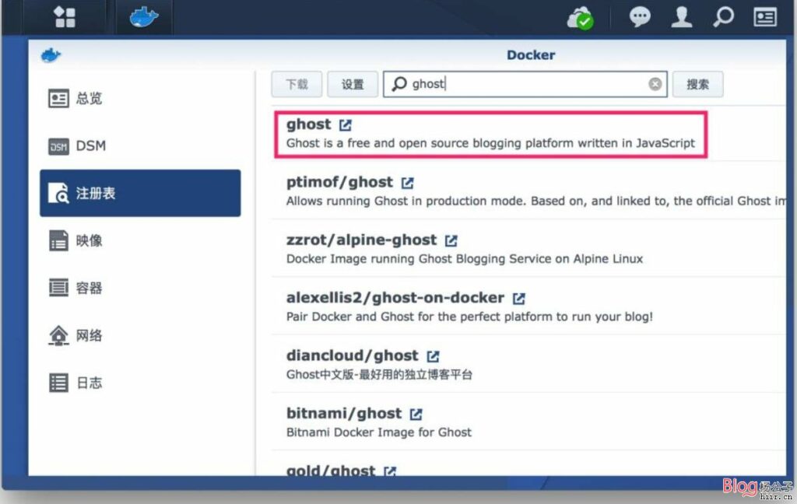Click the 总览 overview sidebar icon

58,99
